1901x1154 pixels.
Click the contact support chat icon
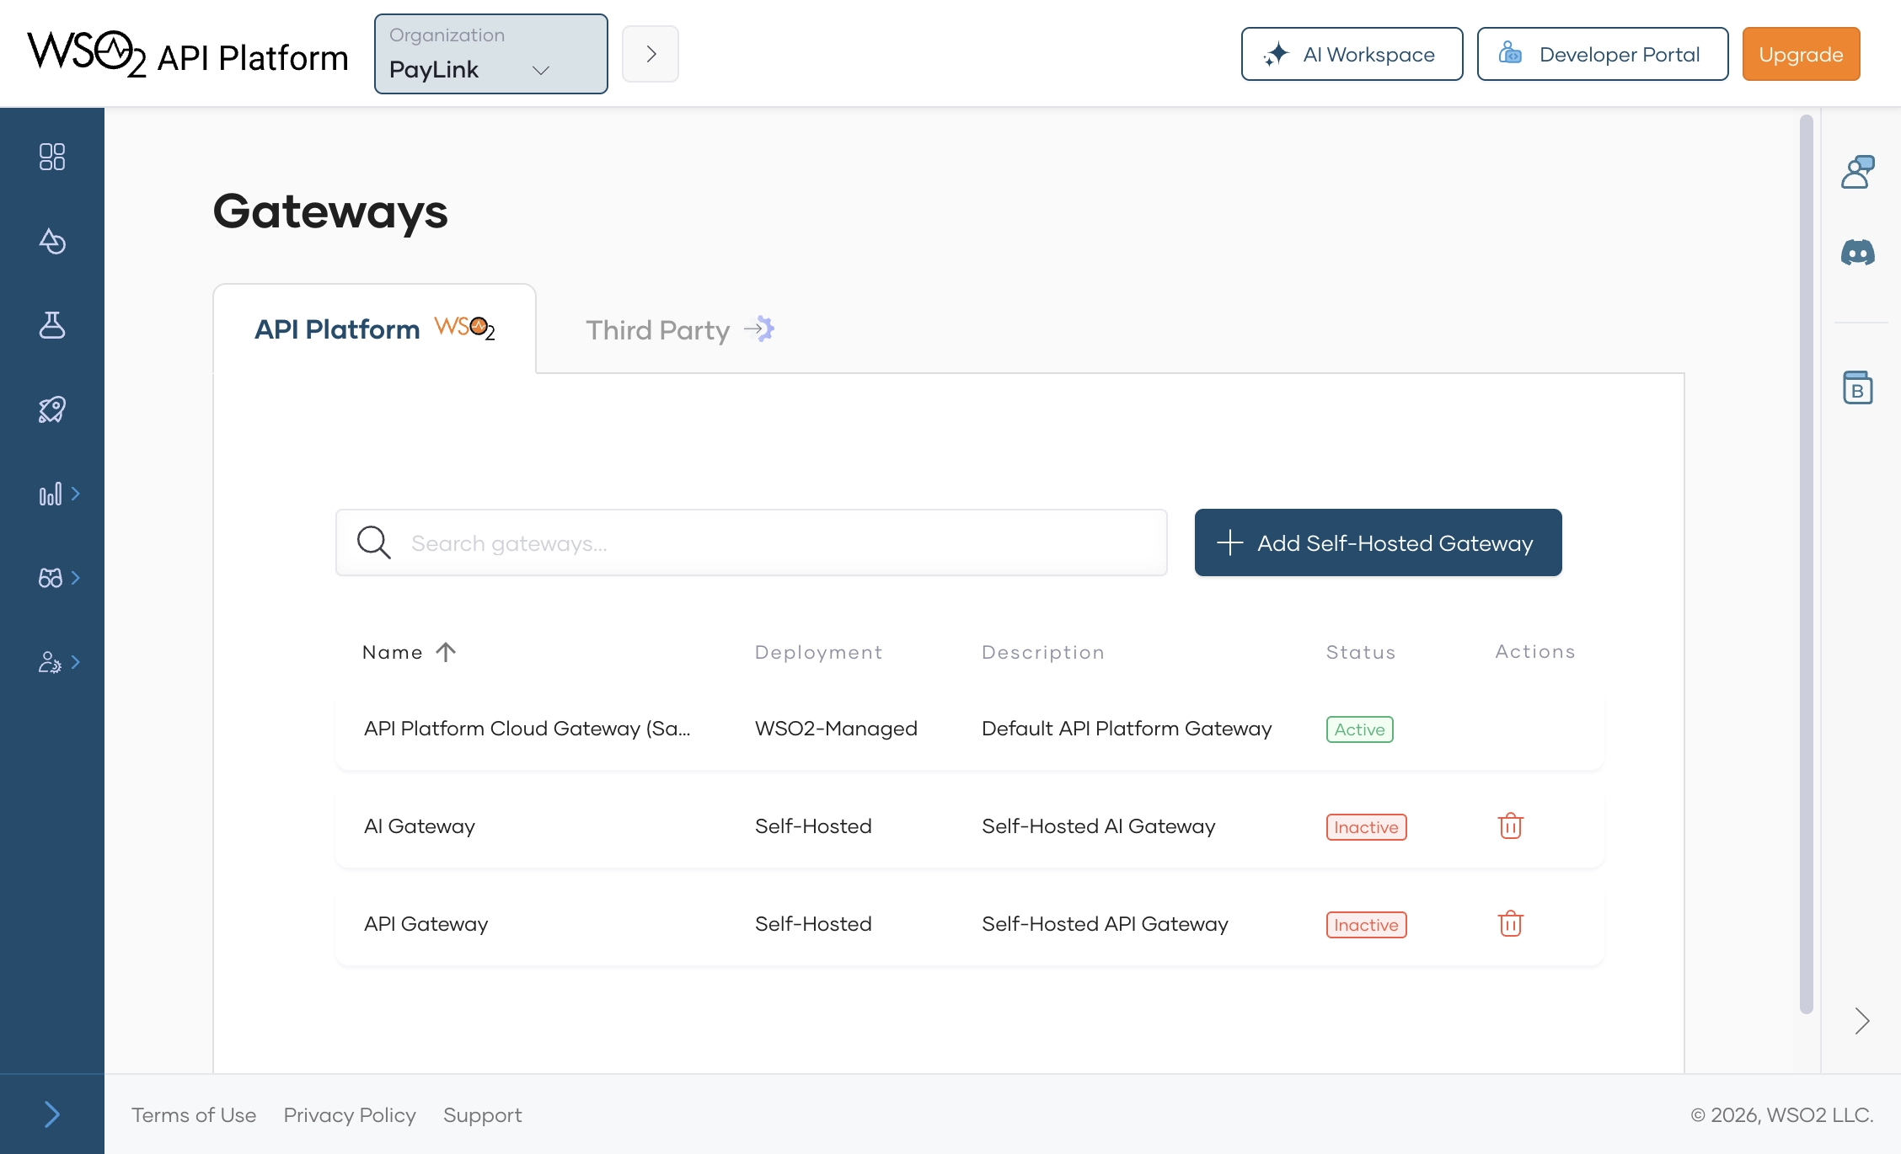pyautogui.click(x=1858, y=171)
